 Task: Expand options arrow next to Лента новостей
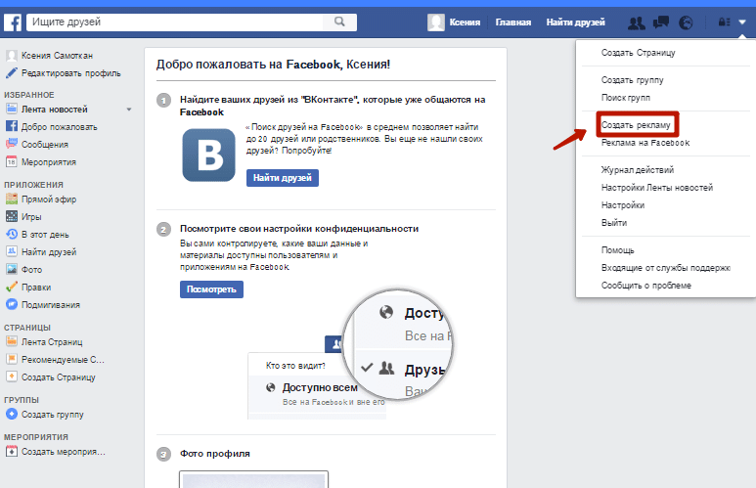click(129, 110)
